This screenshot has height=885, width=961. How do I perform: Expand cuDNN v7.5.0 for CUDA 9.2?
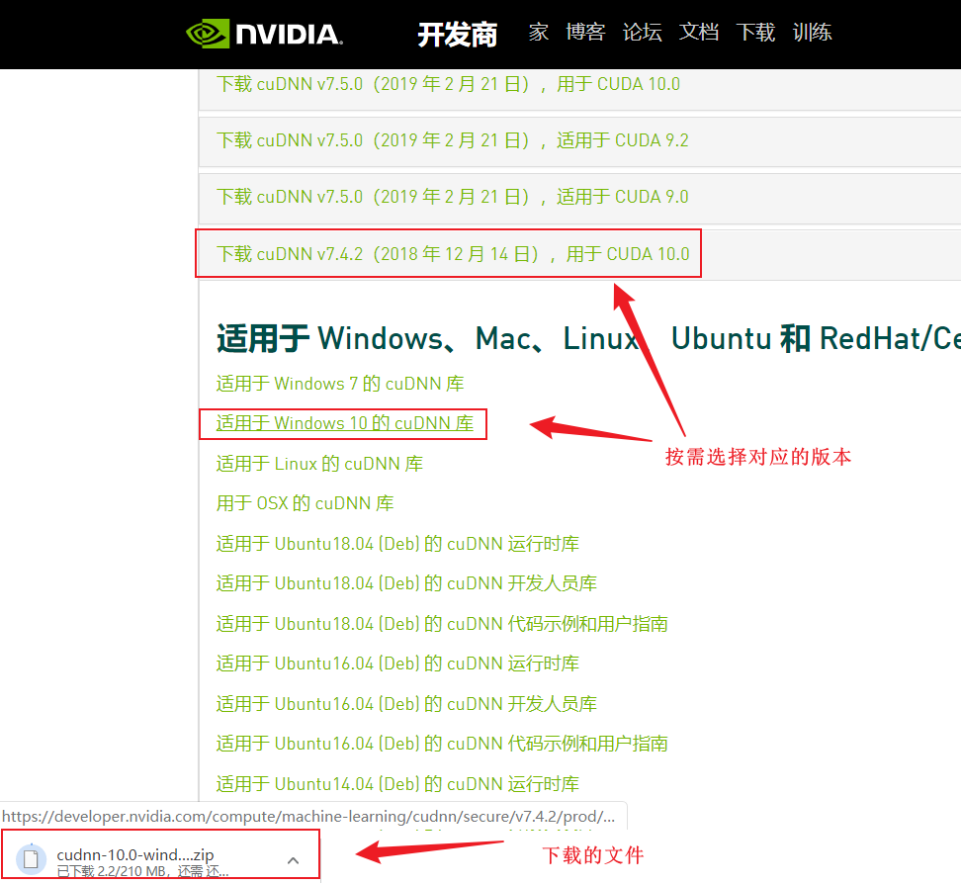452,140
